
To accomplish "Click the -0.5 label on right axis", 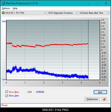I will (103, 80).
